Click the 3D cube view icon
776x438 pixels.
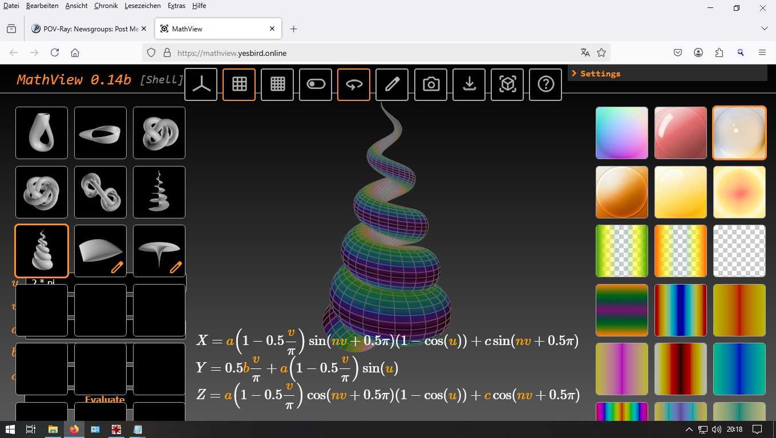coord(507,84)
